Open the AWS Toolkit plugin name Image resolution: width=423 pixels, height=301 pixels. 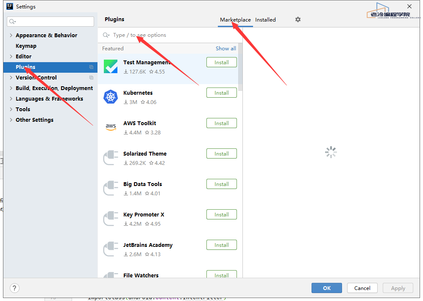pyautogui.click(x=139, y=123)
